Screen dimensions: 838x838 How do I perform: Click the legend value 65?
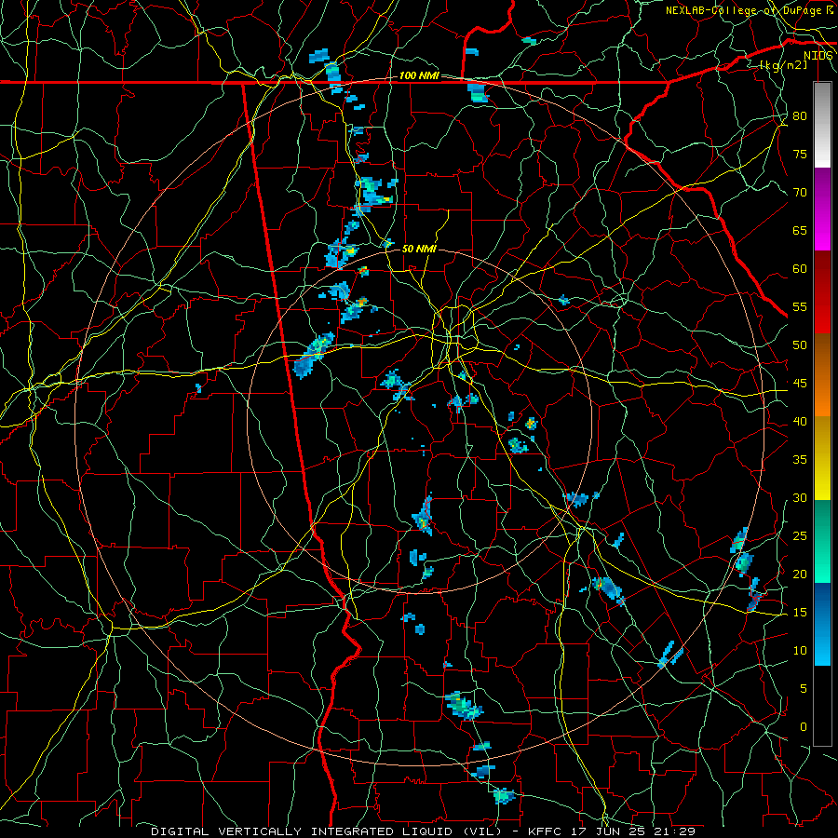point(800,231)
